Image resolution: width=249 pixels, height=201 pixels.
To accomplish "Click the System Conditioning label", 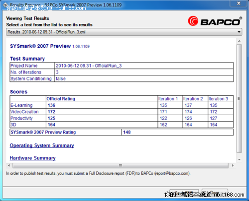I will pos(31,78).
